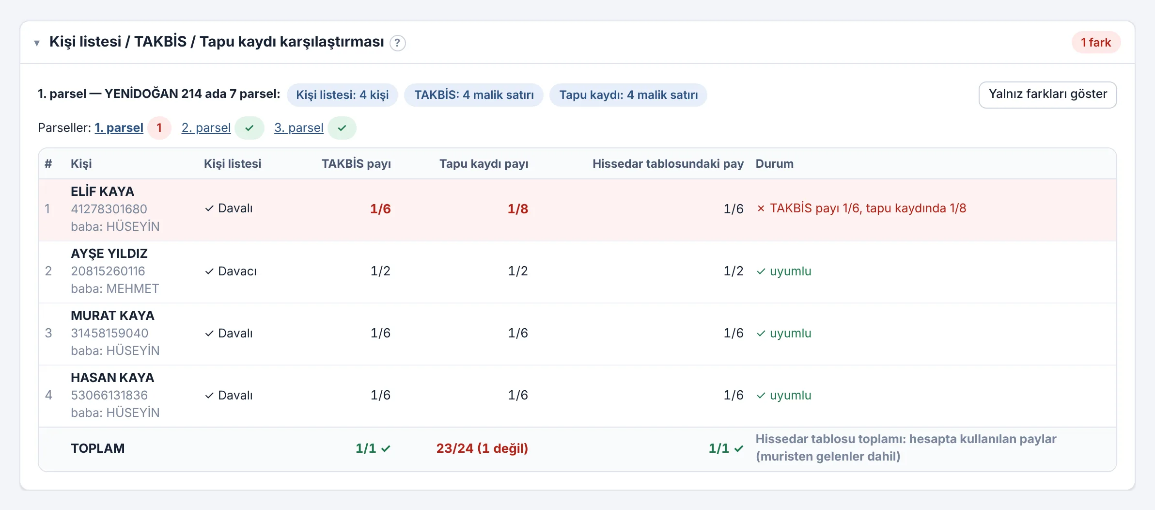
Task: Click the green check beside Hissedar total 1/1
Action: [x=738, y=449]
